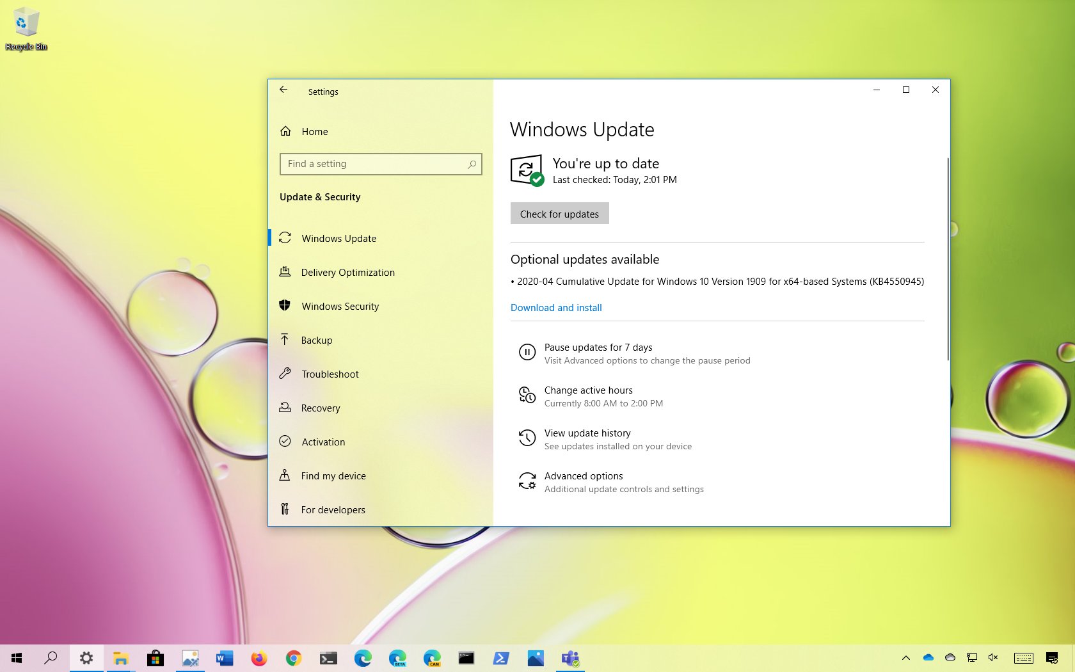The height and width of the screenshot is (672, 1075).
Task: Open Windows Security settings
Action: 340,306
